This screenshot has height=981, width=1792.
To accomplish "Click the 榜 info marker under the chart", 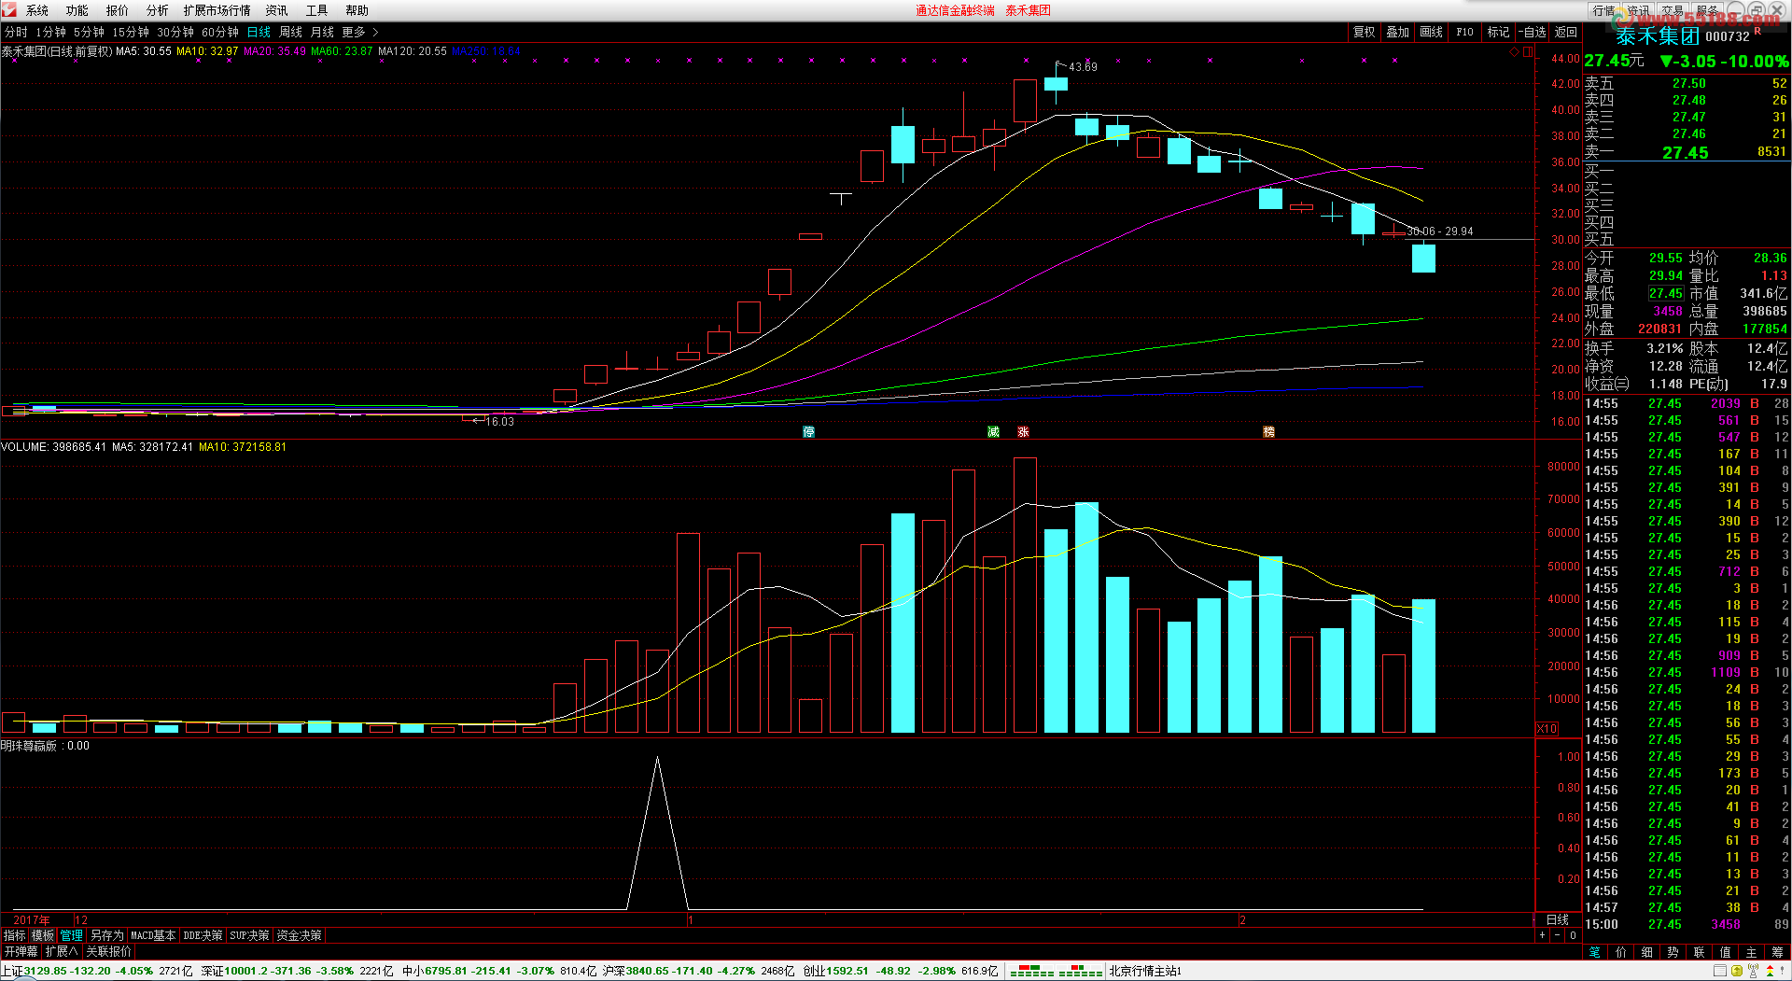I will click(x=1269, y=432).
